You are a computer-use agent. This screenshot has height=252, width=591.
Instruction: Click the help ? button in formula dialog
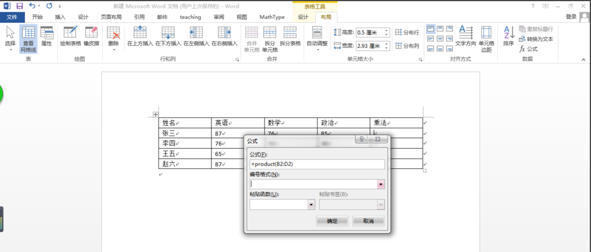tap(361, 139)
